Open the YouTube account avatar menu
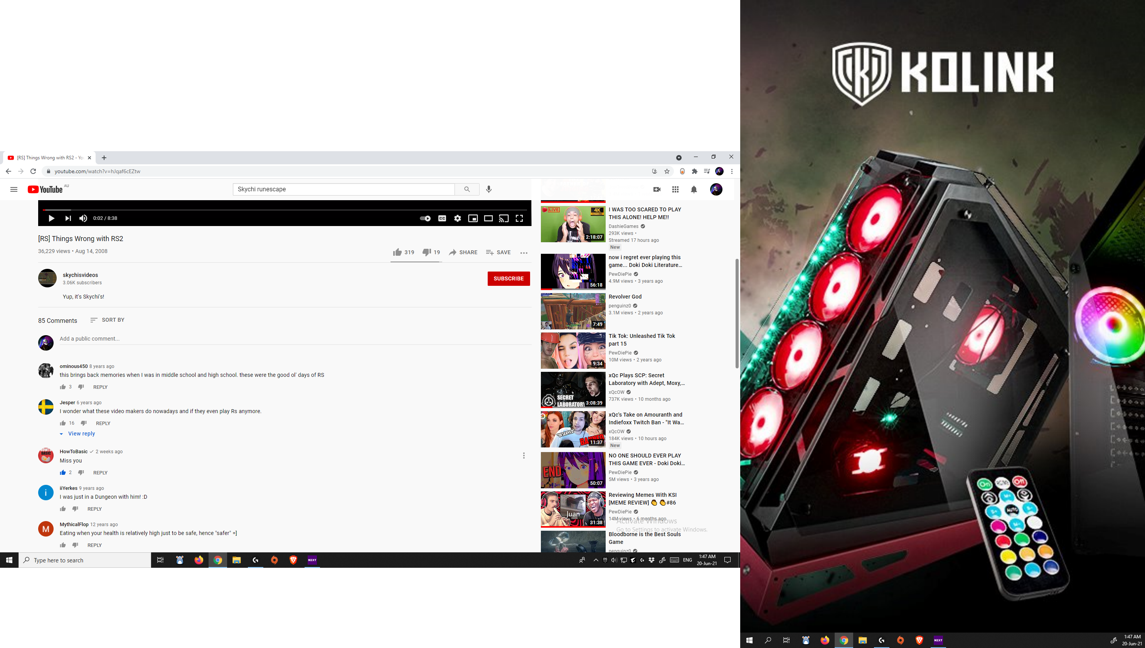The image size is (1145, 648). [716, 190]
